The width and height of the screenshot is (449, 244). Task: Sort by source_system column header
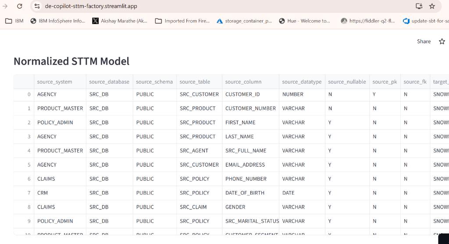click(60, 82)
